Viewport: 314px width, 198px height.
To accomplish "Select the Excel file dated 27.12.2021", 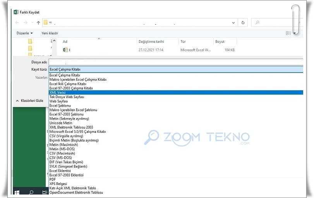I will (x=149, y=50).
